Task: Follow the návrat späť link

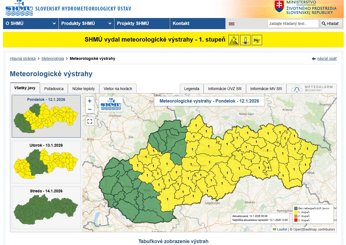Action: coord(327,58)
